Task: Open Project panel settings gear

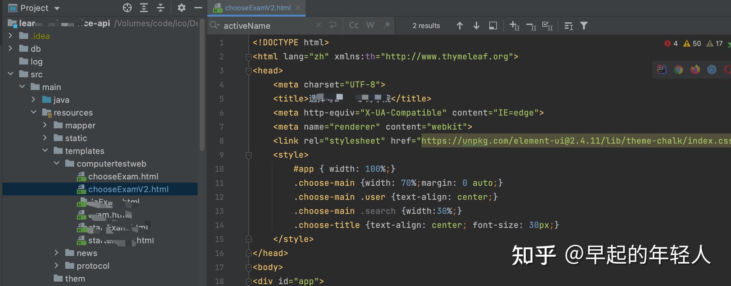Action: tap(181, 8)
